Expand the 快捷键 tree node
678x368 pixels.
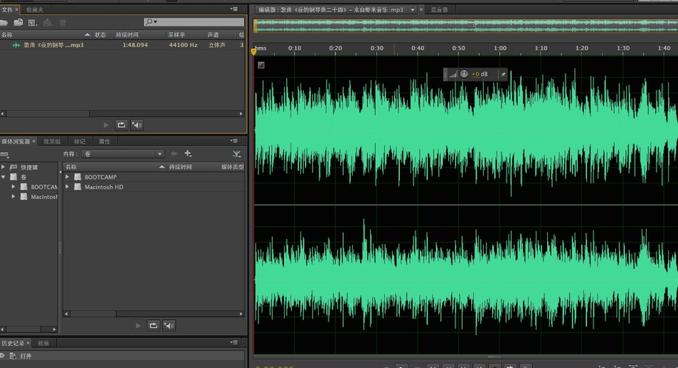(3, 167)
